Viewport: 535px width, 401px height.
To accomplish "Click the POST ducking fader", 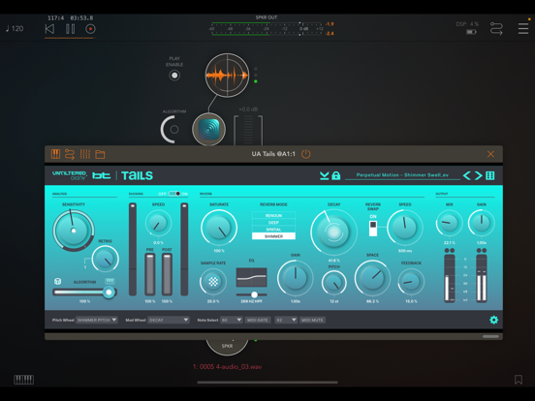I will click(x=167, y=274).
